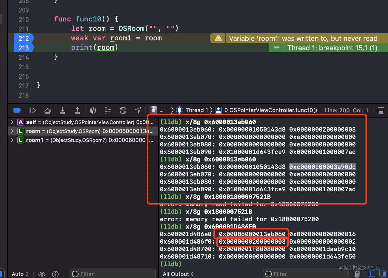The image size is (388, 278).
Task: Click the Quick Look eye icon
Action: (x=42, y=274)
